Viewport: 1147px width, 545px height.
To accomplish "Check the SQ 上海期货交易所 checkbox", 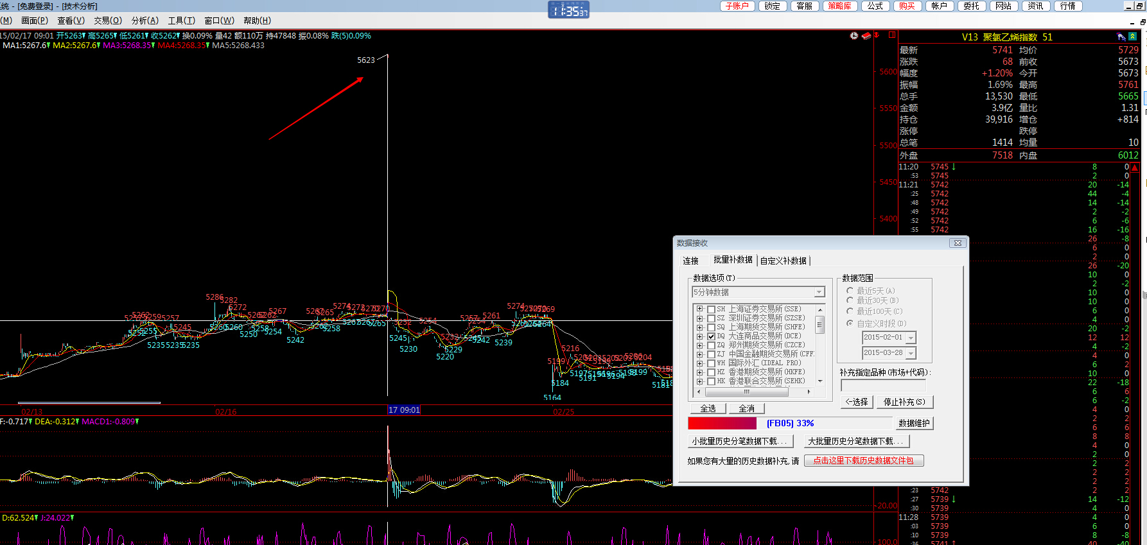I will (x=711, y=327).
